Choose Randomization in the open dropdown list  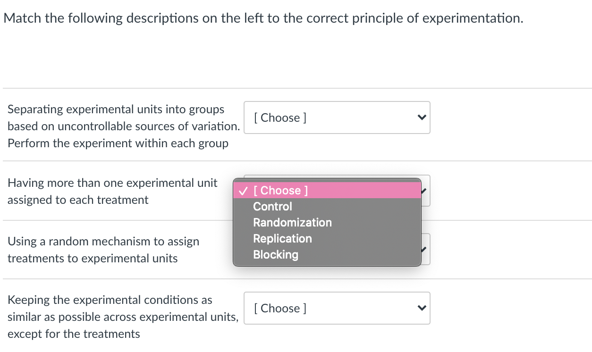click(x=292, y=223)
